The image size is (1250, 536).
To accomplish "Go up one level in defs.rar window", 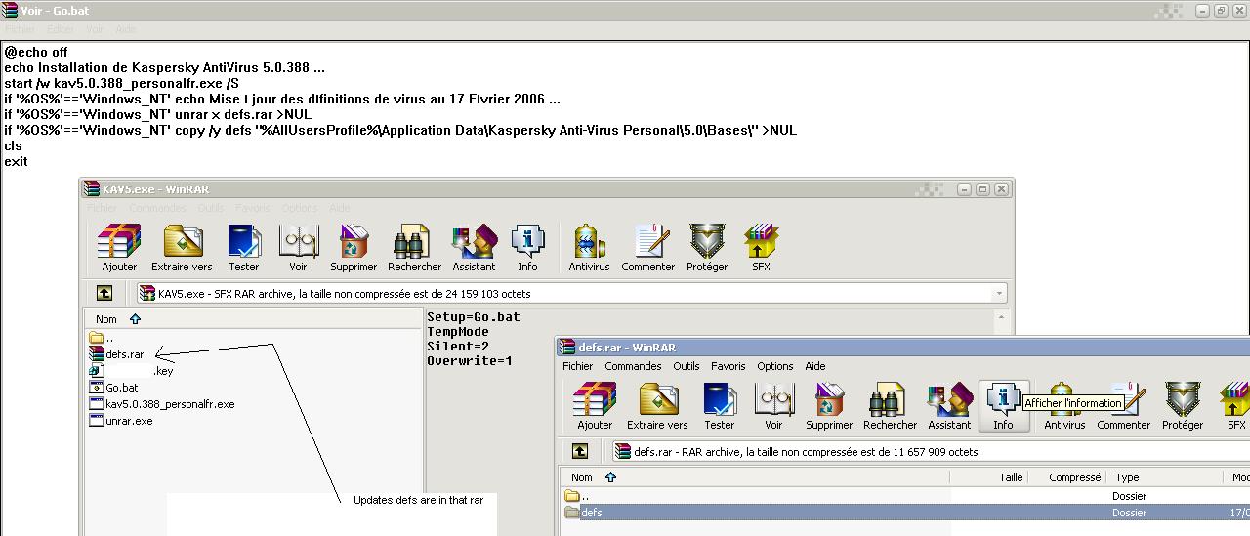I will [580, 451].
